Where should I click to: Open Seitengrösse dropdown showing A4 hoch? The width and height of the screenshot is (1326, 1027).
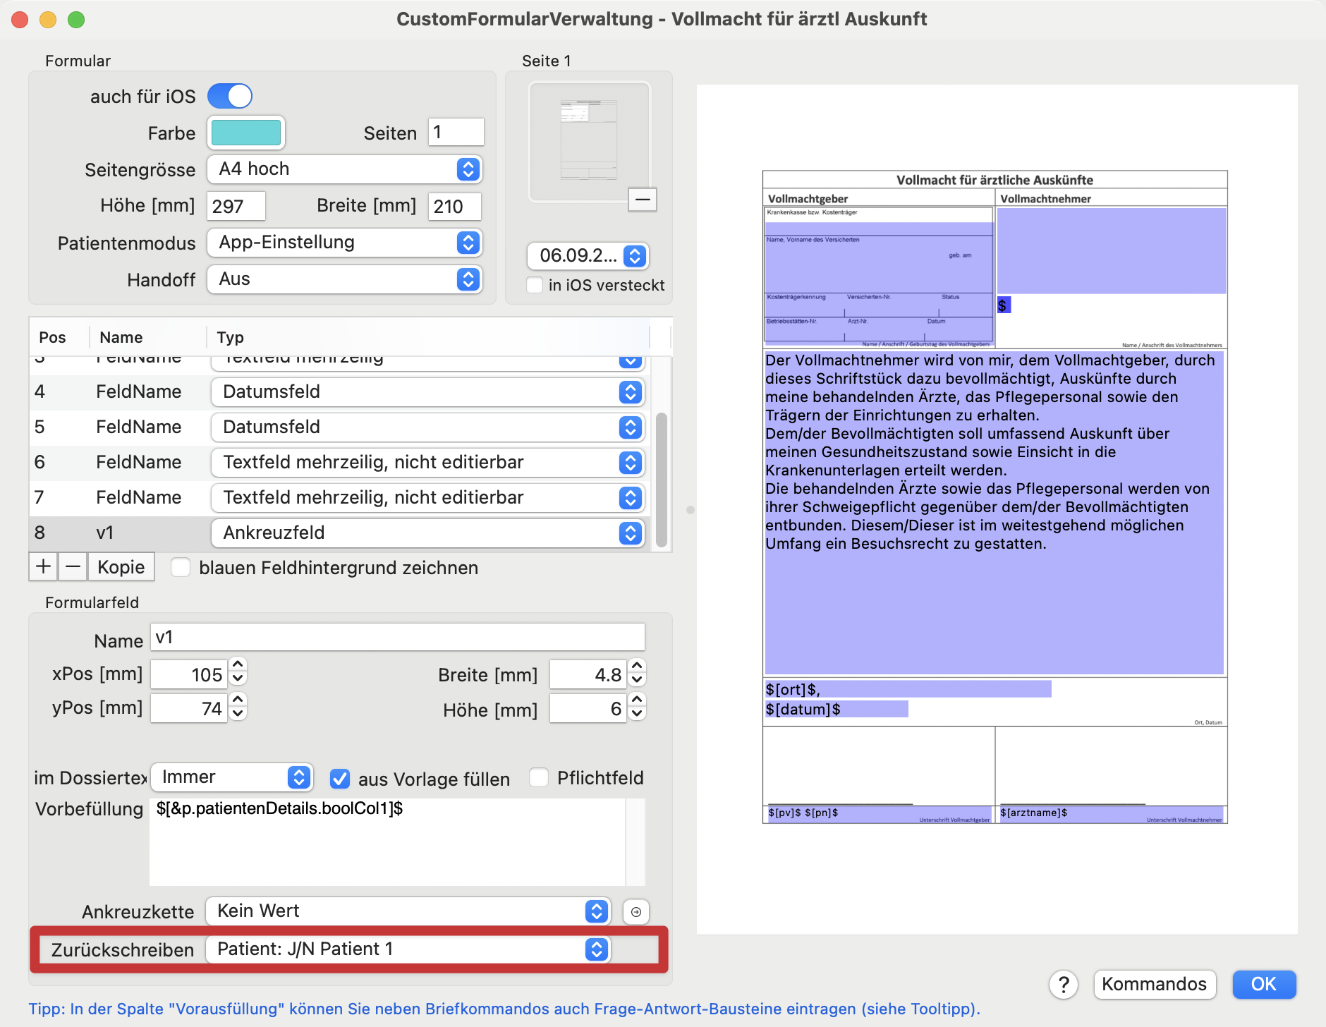[344, 169]
